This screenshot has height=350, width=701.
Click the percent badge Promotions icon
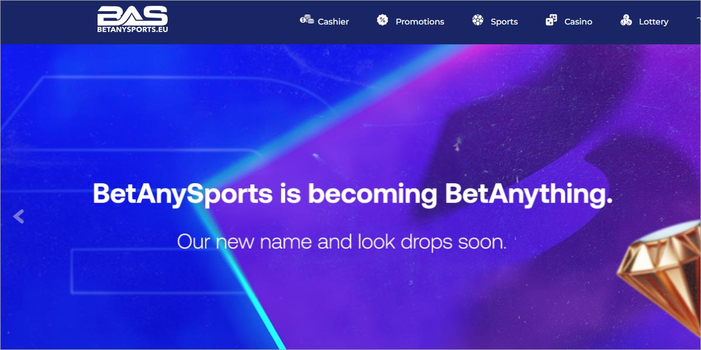(383, 20)
